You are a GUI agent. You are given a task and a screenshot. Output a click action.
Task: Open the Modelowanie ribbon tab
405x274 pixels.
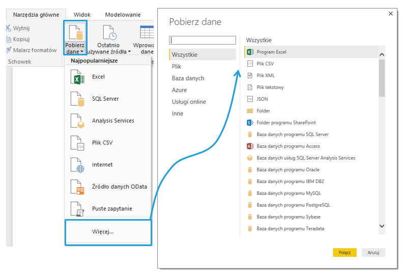click(x=123, y=15)
